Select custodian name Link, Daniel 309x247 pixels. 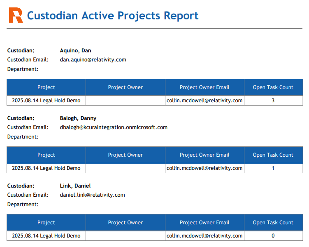coord(75,186)
